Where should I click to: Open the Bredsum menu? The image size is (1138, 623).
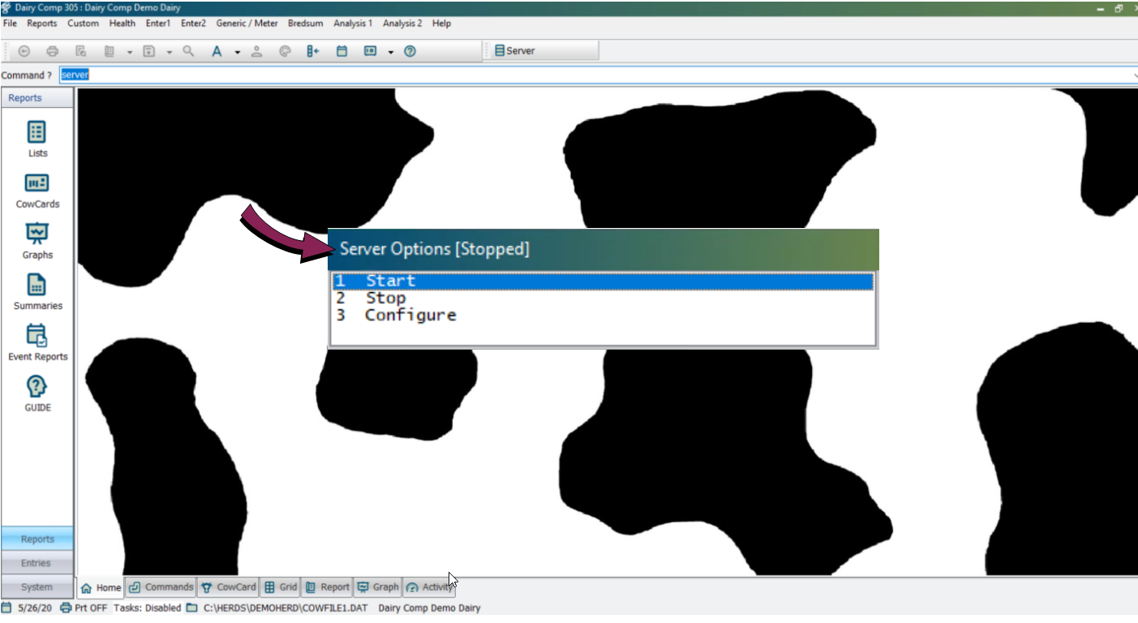[x=305, y=24]
